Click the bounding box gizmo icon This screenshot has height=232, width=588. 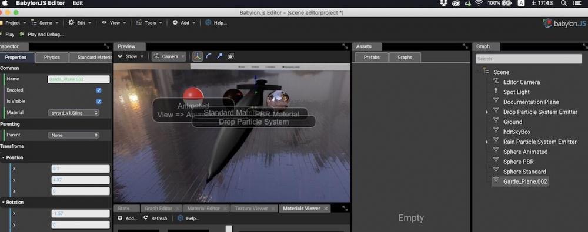(x=231, y=56)
